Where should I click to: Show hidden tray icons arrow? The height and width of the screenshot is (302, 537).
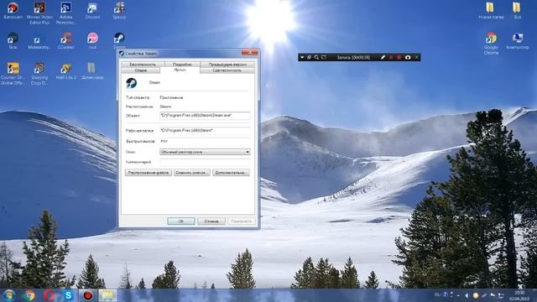pos(459,295)
